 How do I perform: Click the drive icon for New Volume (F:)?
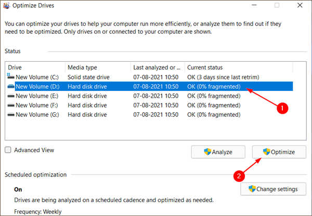coord(11,105)
